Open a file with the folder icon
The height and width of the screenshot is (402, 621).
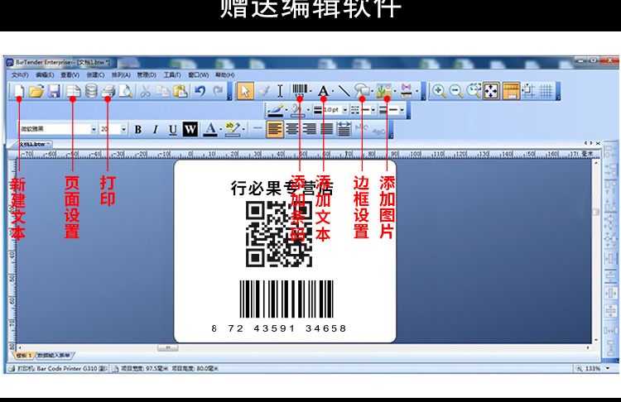[36, 91]
